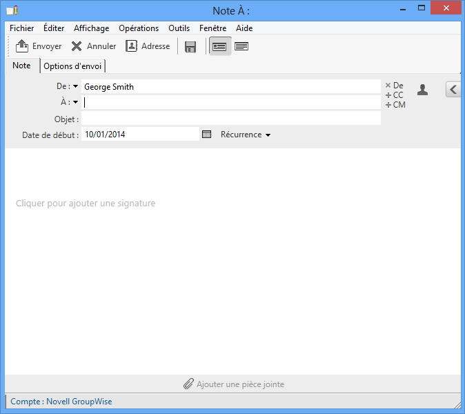Click the Objet subject field
Image resolution: width=465 pixels, height=414 pixels.
(230, 119)
